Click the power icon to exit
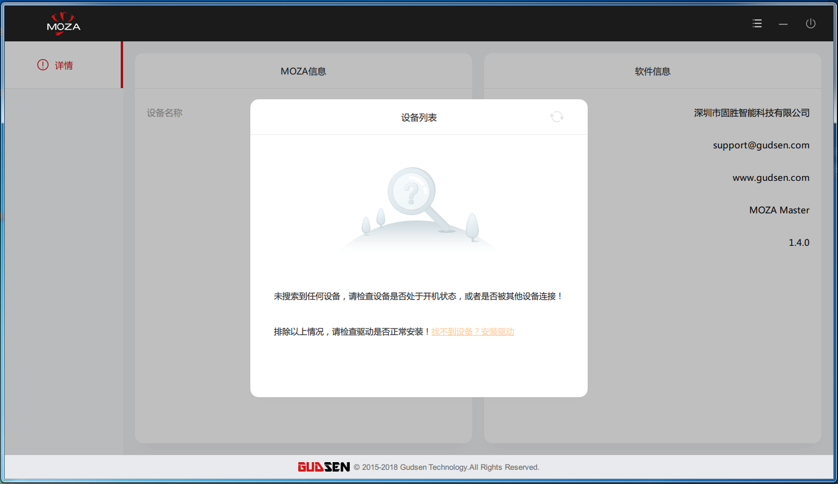This screenshot has width=838, height=484. 811,24
